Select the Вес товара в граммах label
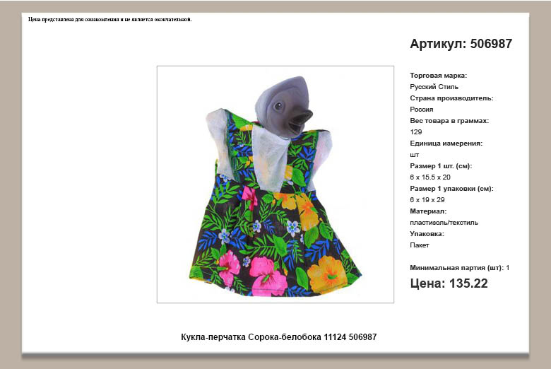 coord(449,121)
